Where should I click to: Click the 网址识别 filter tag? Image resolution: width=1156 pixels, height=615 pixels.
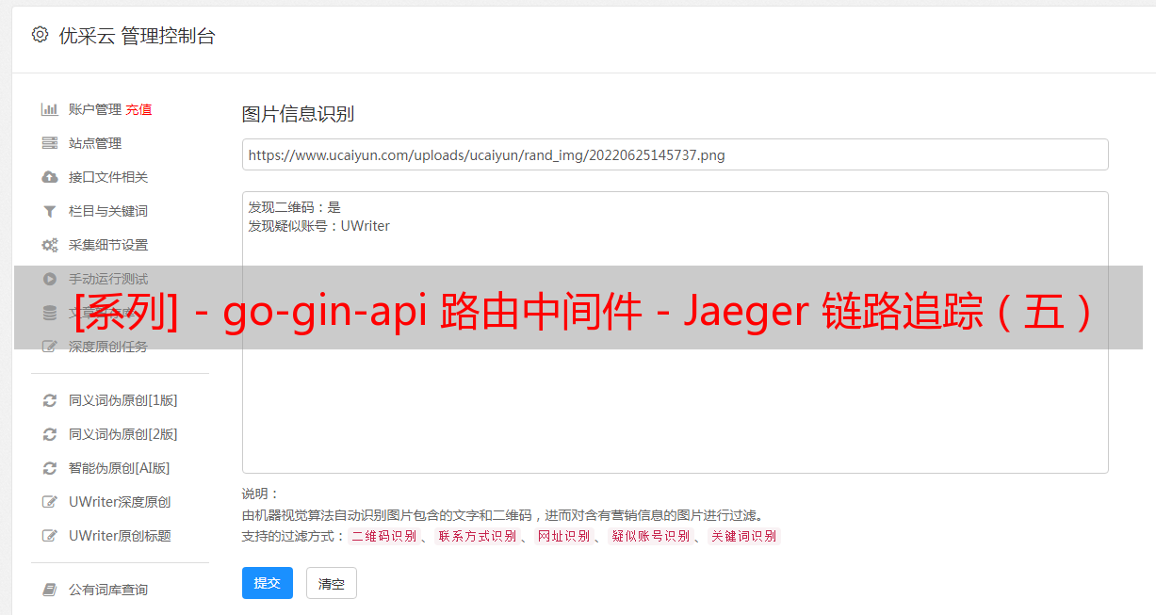[x=563, y=536]
